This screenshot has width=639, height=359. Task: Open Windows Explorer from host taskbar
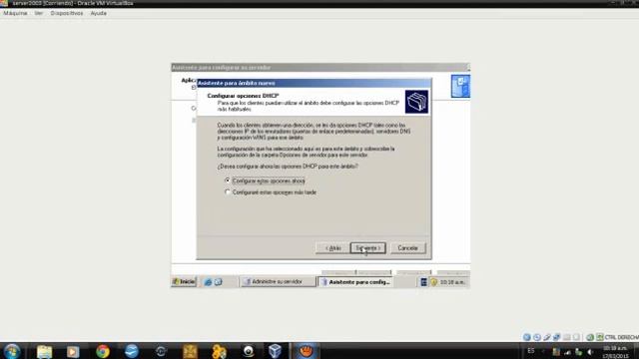point(44,351)
